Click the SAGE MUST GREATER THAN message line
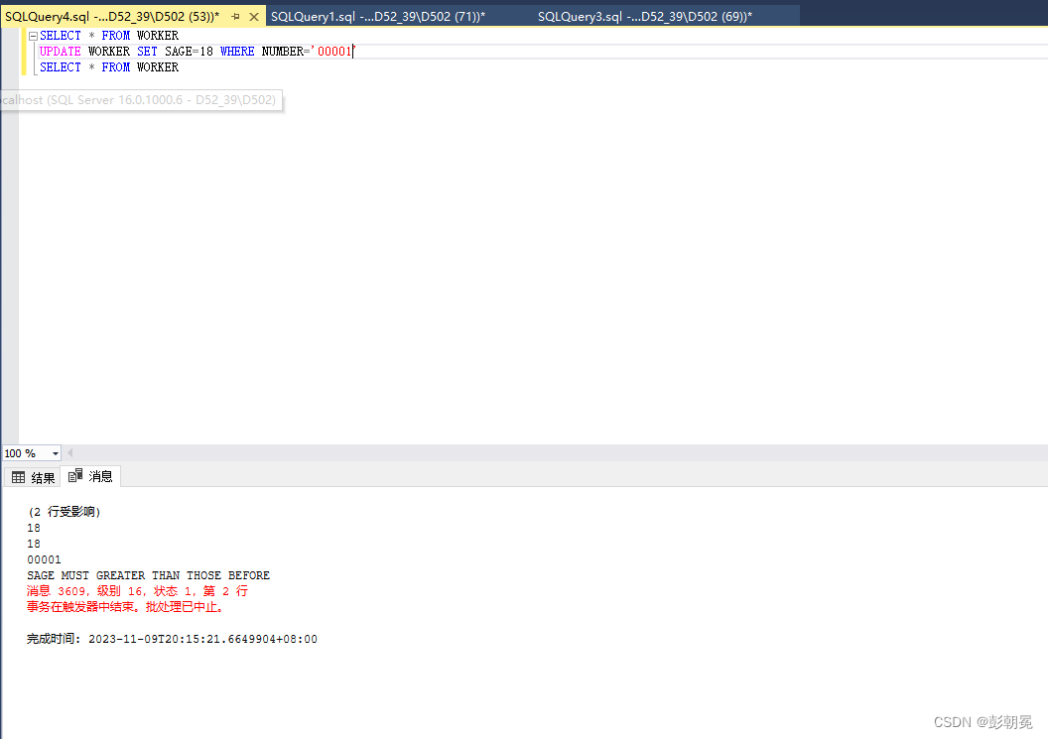The height and width of the screenshot is (739, 1048). point(149,574)
